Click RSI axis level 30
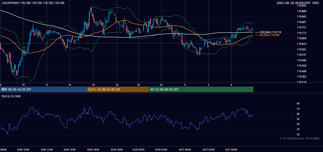 click(298, 129)
